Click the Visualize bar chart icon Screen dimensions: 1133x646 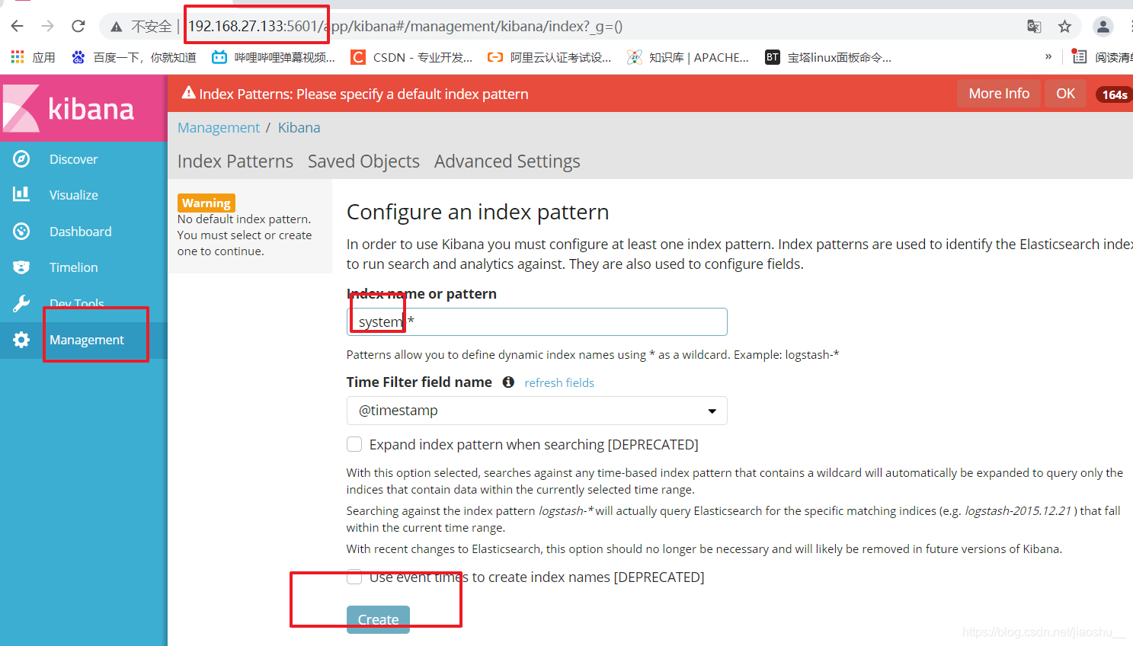(21, 194)
